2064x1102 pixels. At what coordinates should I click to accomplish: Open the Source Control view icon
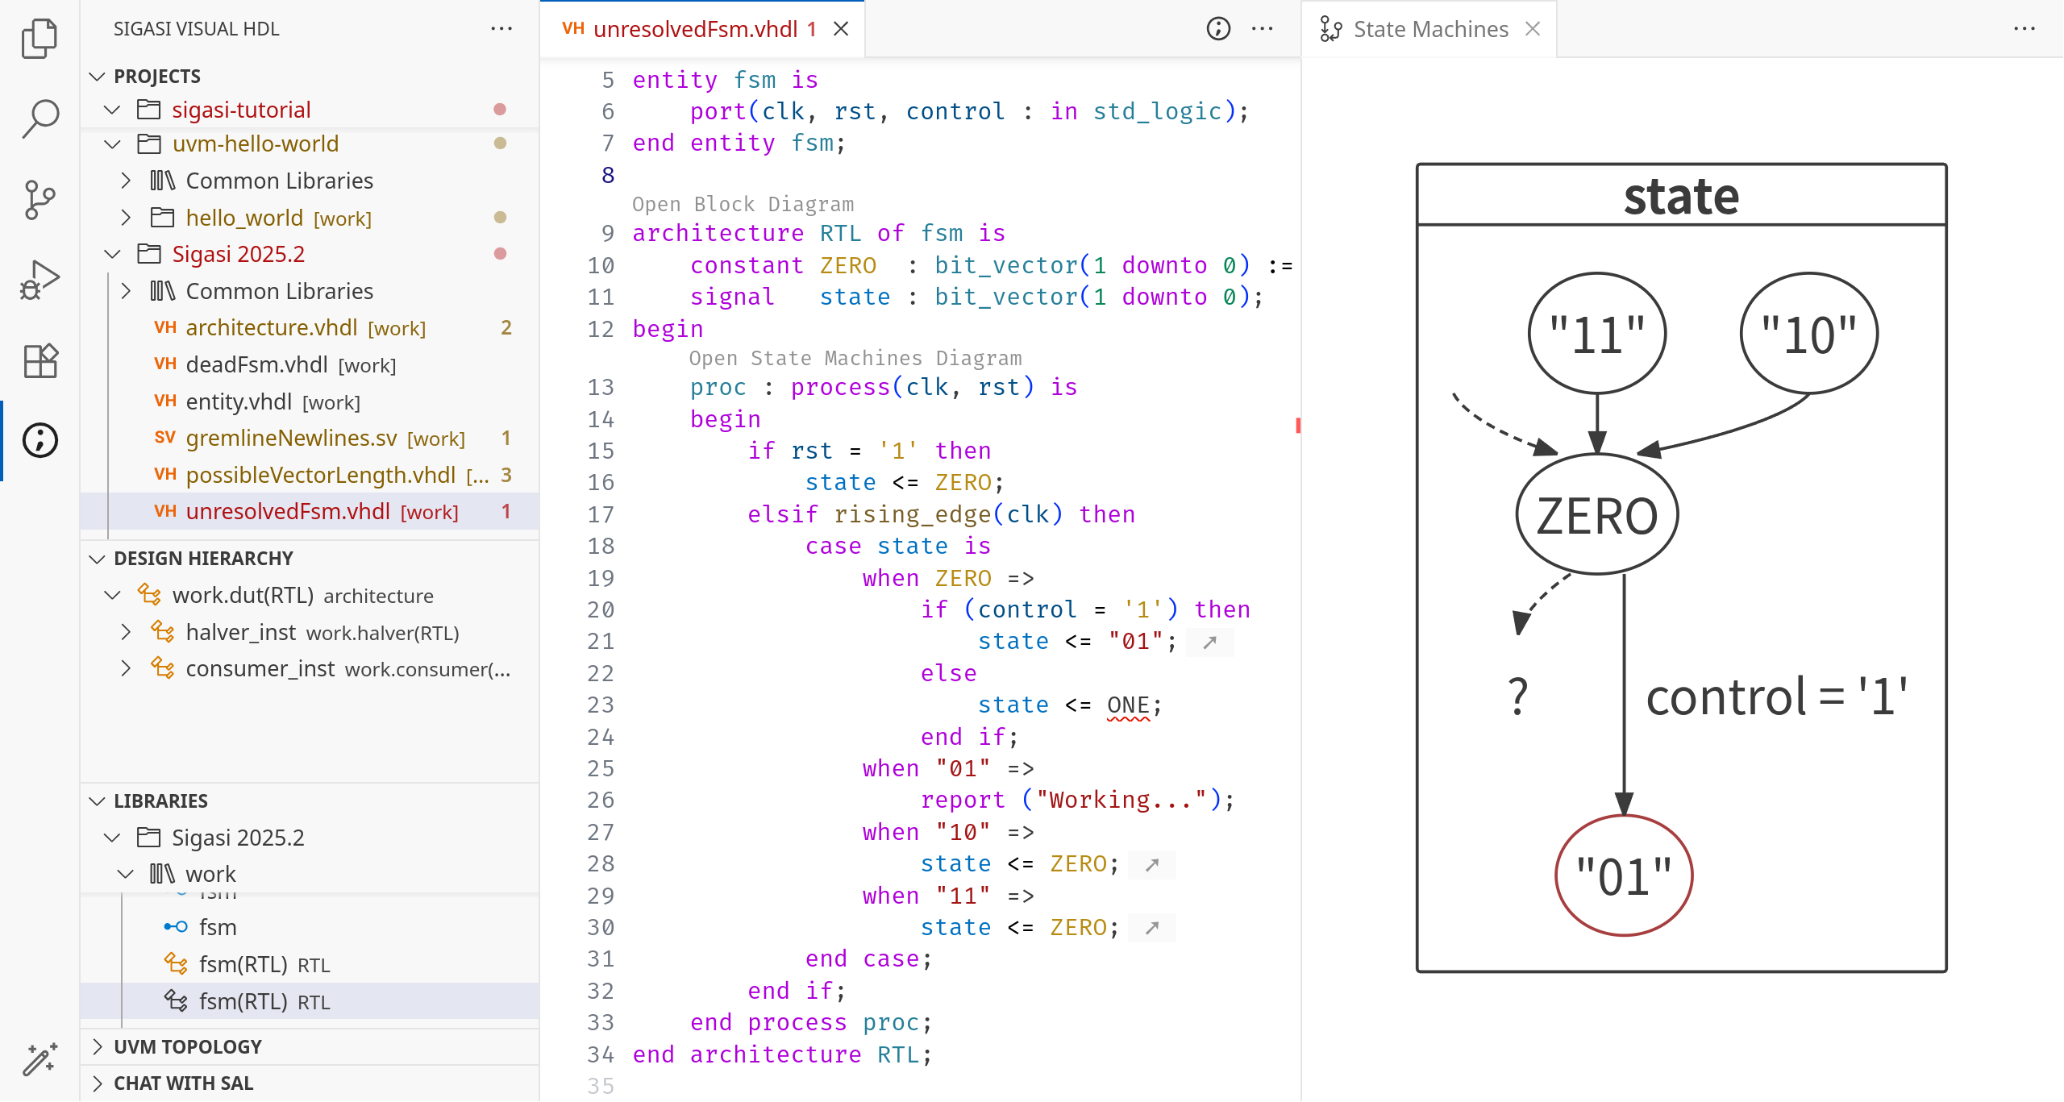pos(40,199)
